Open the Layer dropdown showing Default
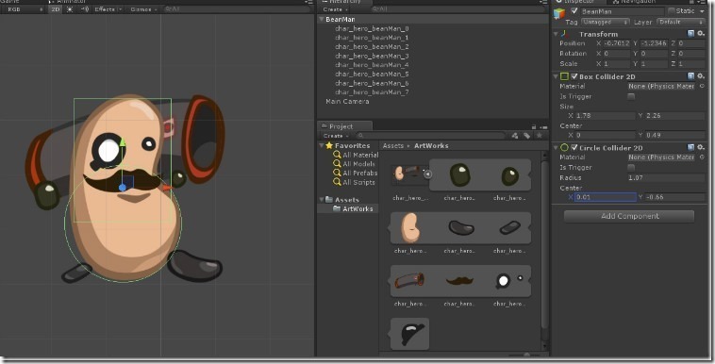The height and width of the screenshot is (364, 715). pyautogui.click(x=681, y=22)
